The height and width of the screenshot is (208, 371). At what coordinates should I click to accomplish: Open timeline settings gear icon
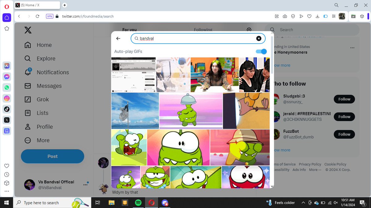(x=249, y=30)
